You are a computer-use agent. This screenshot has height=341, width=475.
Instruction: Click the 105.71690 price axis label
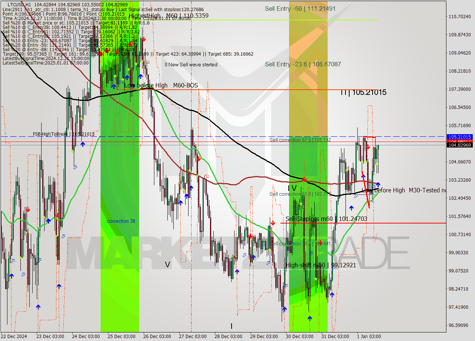(x=459, y=125)
